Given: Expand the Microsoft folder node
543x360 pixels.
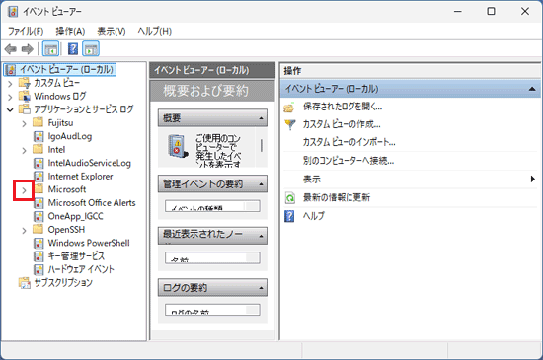Looking at the screenshot, I should (24, 190).
